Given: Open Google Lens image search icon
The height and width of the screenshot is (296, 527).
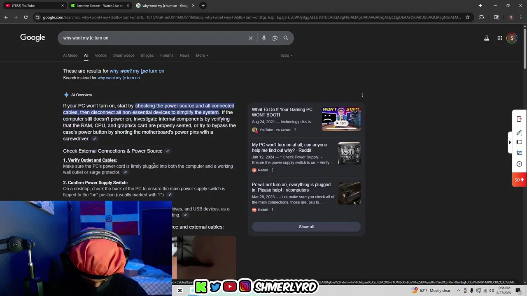Looking at the screenshot, I should point(275,38).
